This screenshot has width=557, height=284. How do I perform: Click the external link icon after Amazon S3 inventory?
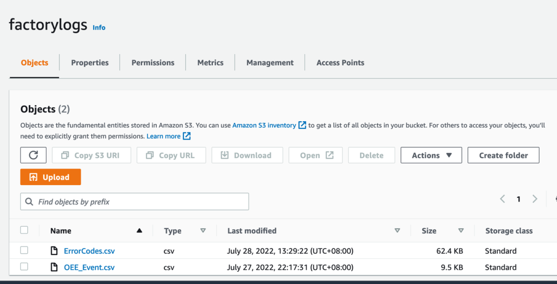pos(302,125)
